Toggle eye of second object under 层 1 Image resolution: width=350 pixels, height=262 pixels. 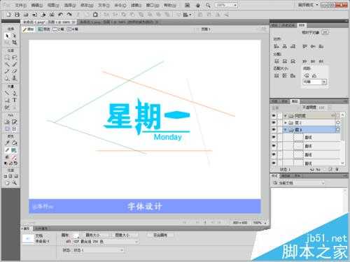coord(274,146)
